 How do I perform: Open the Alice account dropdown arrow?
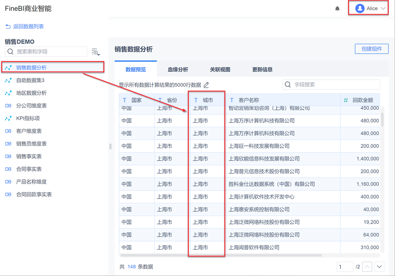tap(383, 9)
